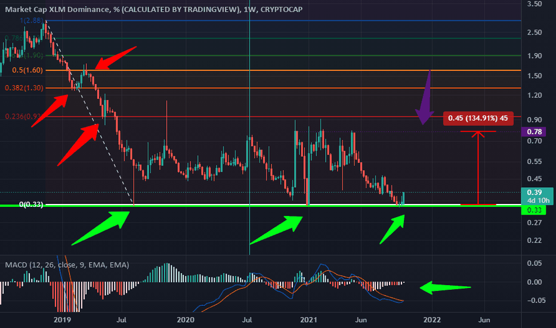Click the 0.70 price axis value

pyautogui.click(x=535, y=141)
